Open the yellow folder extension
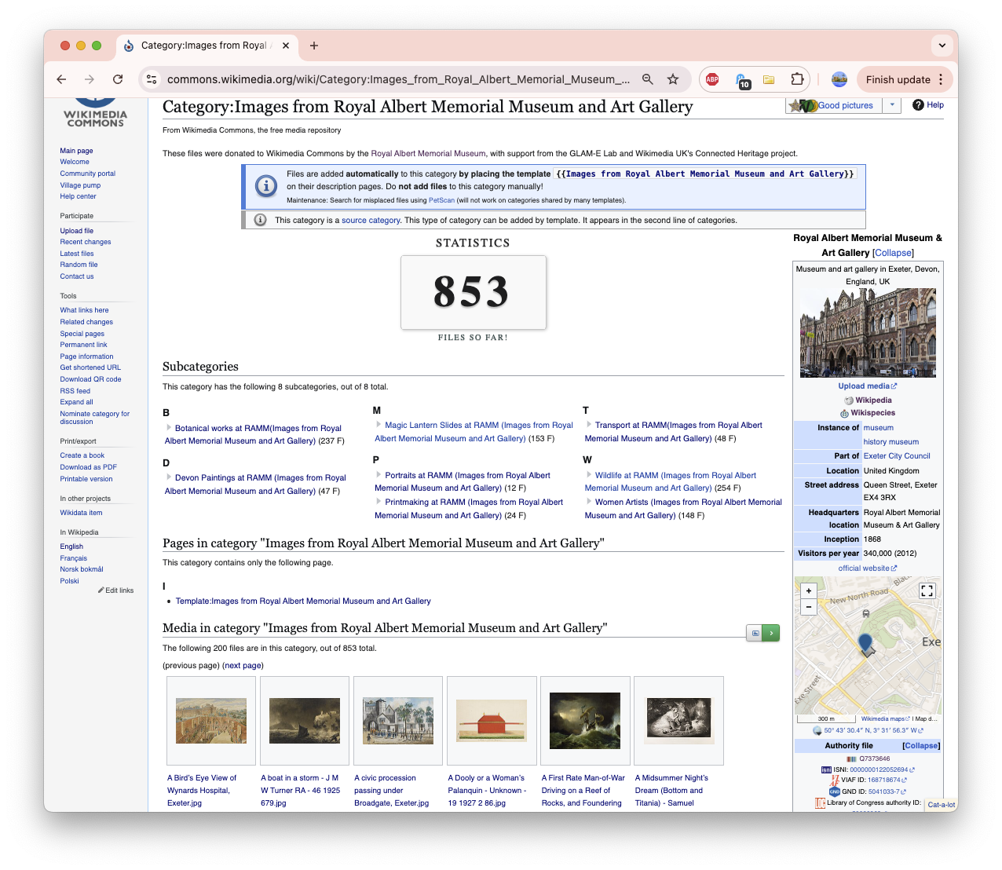Image resolution: width=1002 pixels, height=870 pixels. [x=769, y=79]
